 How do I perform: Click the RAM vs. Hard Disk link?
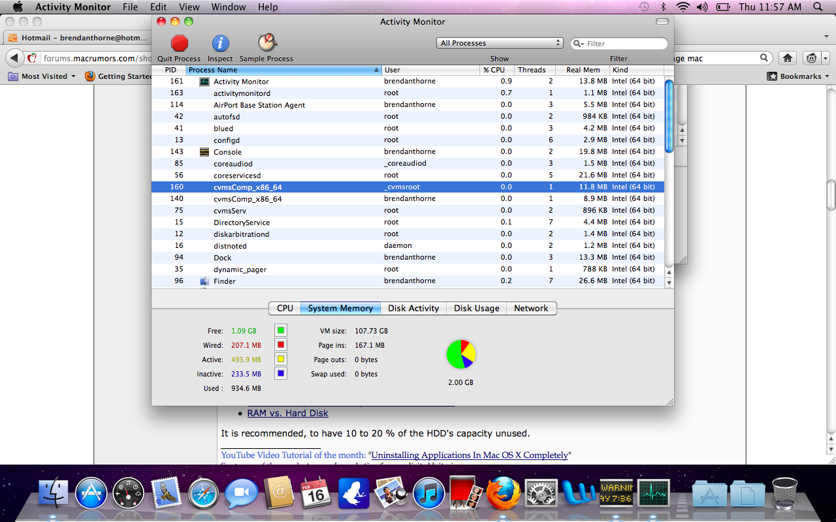click(x=287, y=413)
